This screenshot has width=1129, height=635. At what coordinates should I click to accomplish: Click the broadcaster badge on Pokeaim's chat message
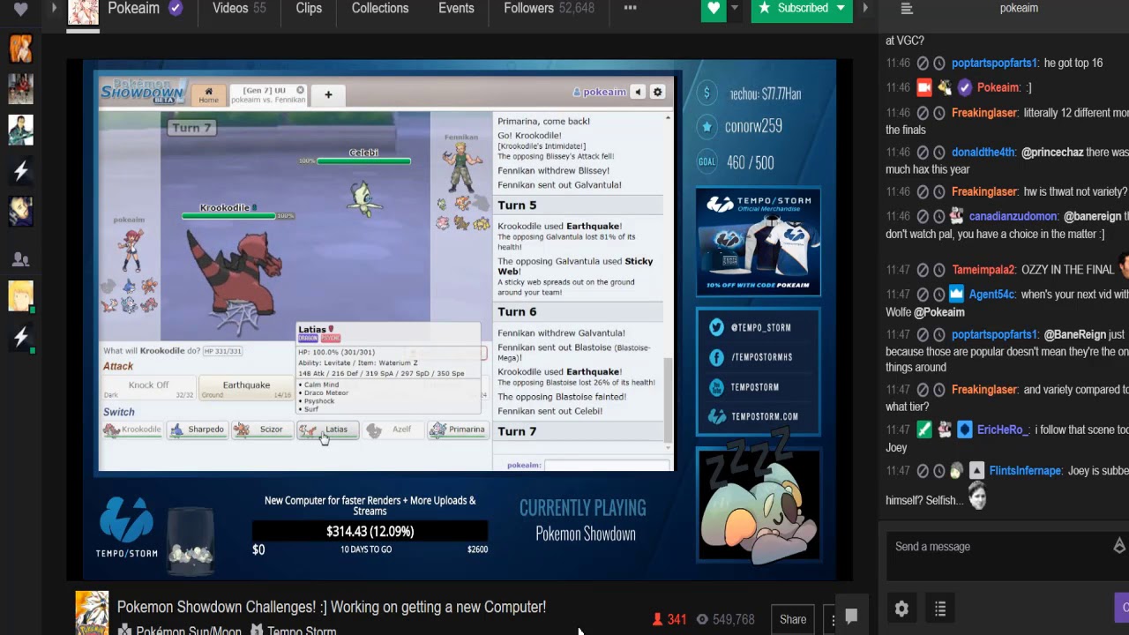click(923, 87)
